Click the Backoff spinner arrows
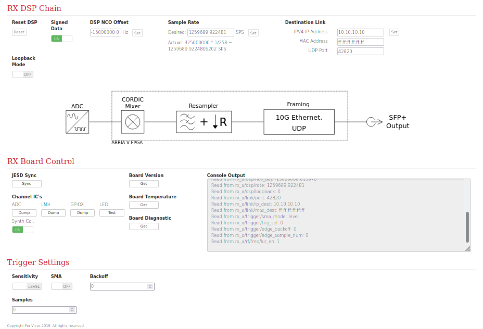 pyautogui.click(x=150, y=286)
